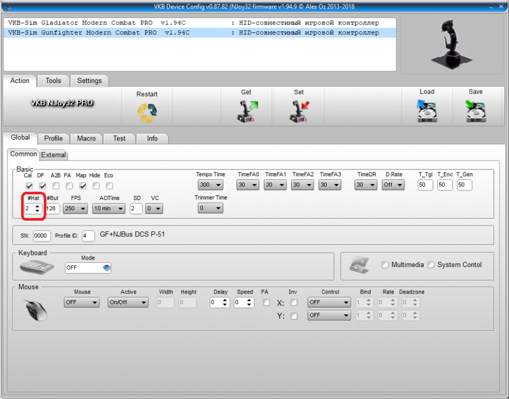
Task: Toggle the DF checkbox
Action: click(42, 186)
